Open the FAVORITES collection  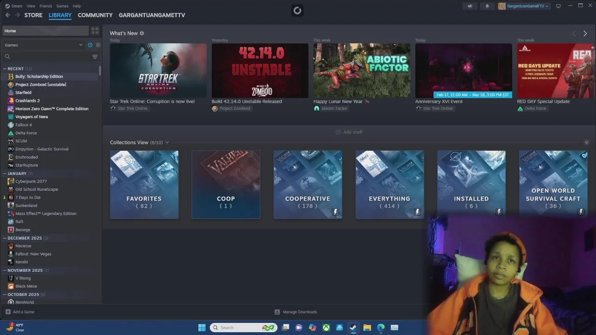click(144, 185)
